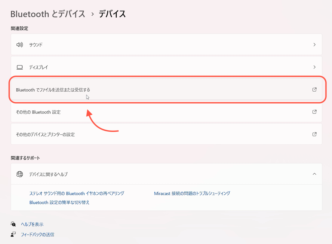Click external link icon for その他のデバイスとプリンターの設定

coord(314,134)
